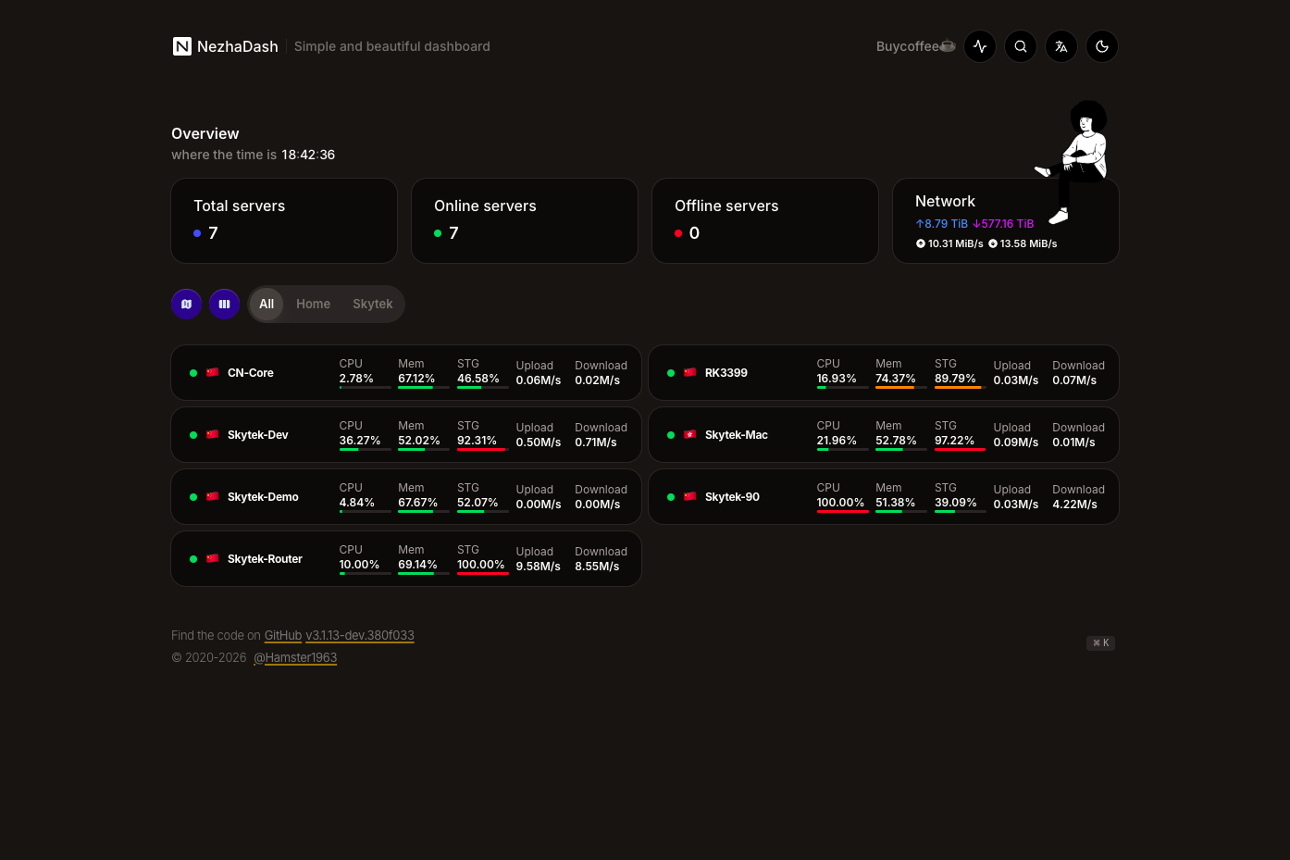Open version v3.1.13-dev.380f033 link
The image size is (1290, 860).
tap(360, 635)
